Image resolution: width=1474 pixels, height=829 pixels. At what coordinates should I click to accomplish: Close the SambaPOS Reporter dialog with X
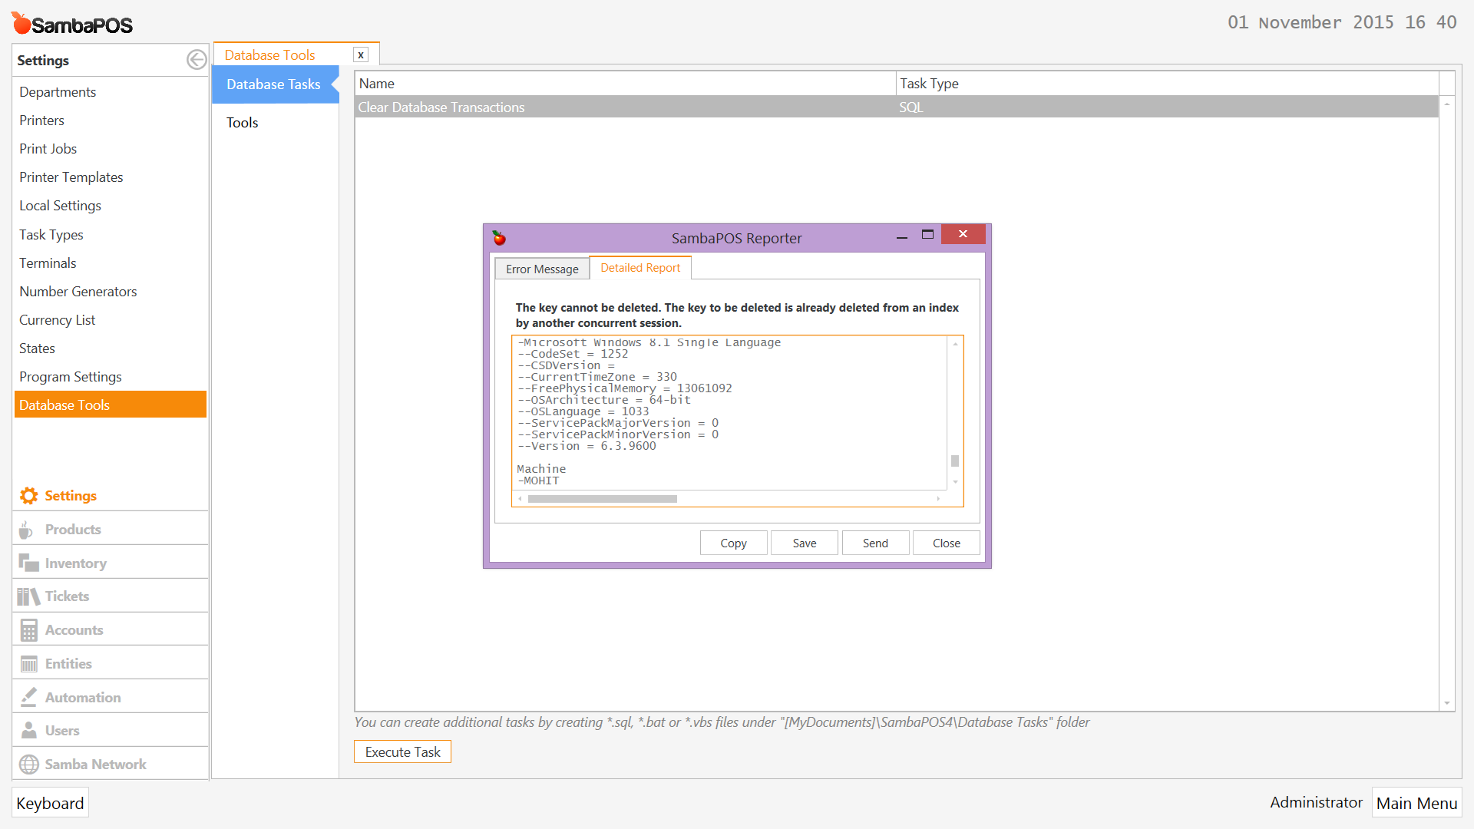tap(963, 234)
